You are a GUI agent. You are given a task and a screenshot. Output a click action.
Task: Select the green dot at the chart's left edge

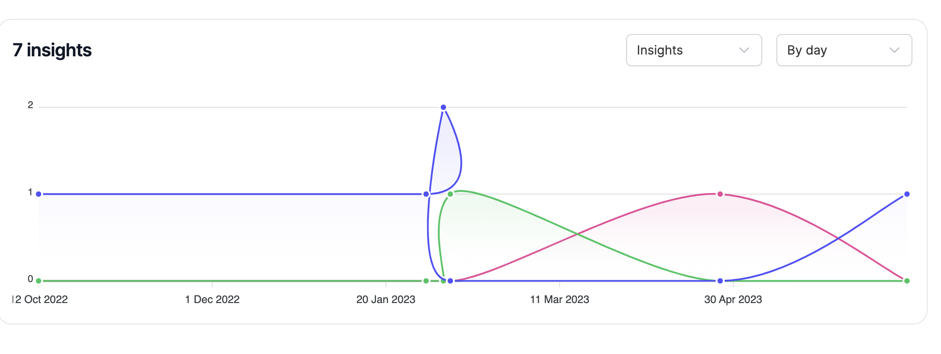tap(38, 280)
